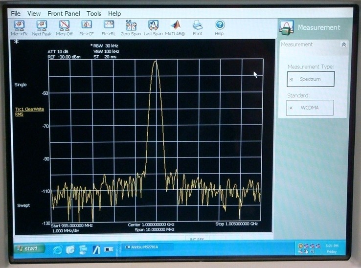Image resolution: width=361 pixels, height=268 pixels.
Task: Open the Standard WCDMA selector
Action: click(x=310, y=108)
